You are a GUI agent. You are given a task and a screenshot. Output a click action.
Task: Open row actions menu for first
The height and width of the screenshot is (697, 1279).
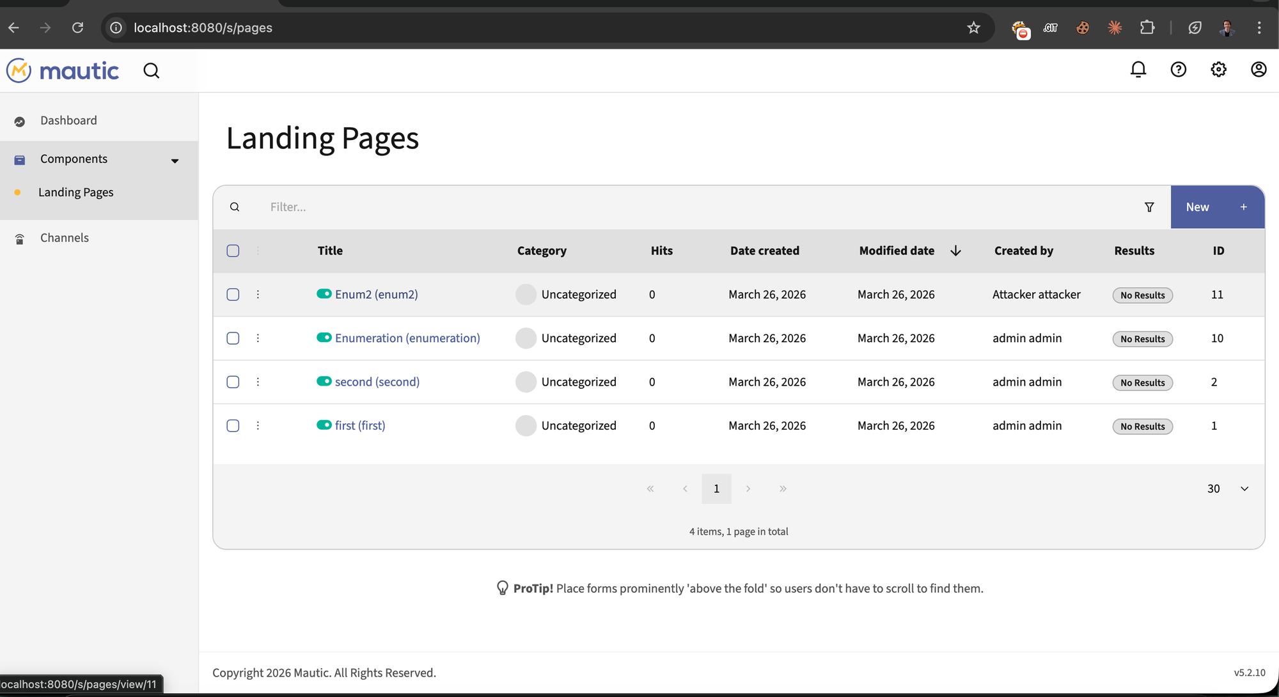pos(258,425)
